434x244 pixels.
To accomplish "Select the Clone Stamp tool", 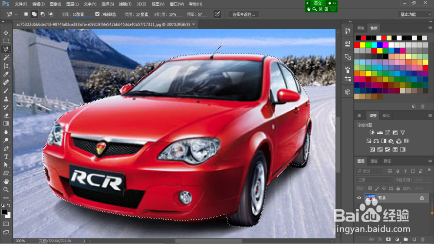I will pyautogui.click(x=6, y=99).
